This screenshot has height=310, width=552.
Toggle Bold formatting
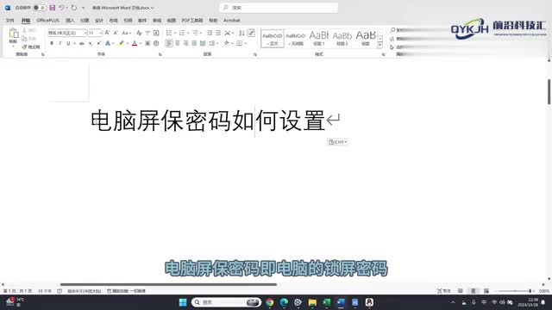pyautogui.click(x=52, y=43)
